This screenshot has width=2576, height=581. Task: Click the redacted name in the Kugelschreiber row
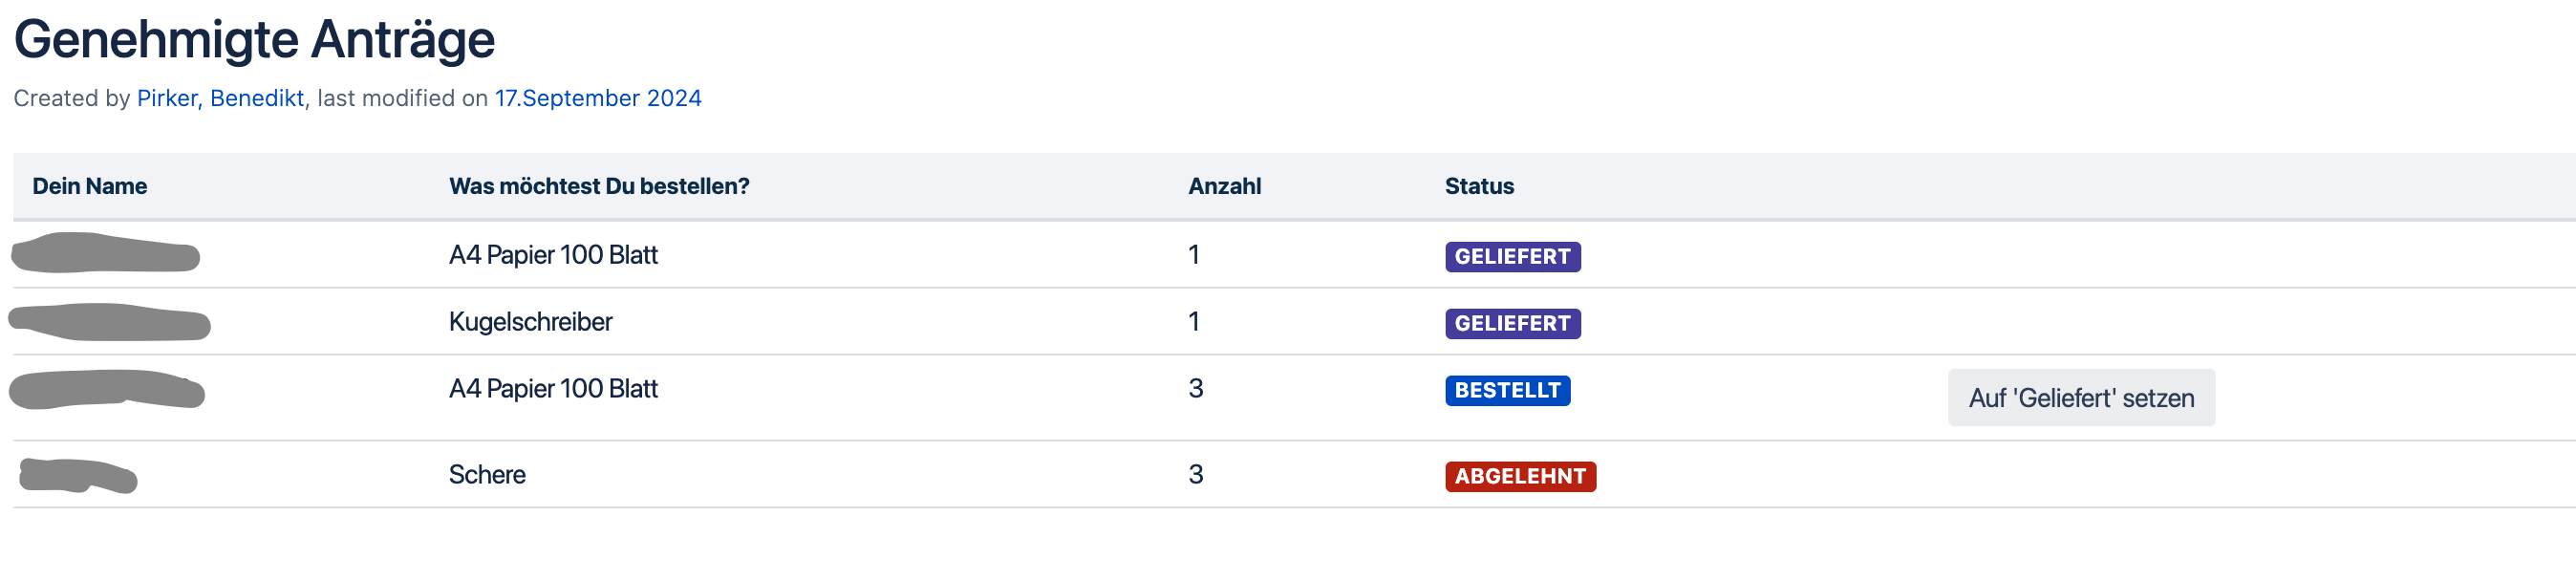click(x=109, y=323)
